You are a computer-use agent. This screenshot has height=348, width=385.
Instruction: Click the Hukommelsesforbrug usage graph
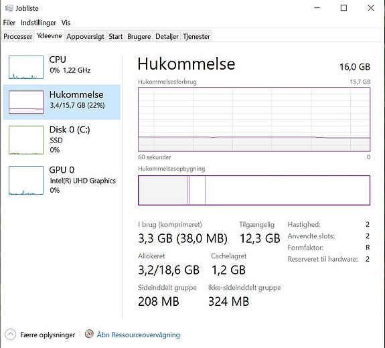coord(254,119)
